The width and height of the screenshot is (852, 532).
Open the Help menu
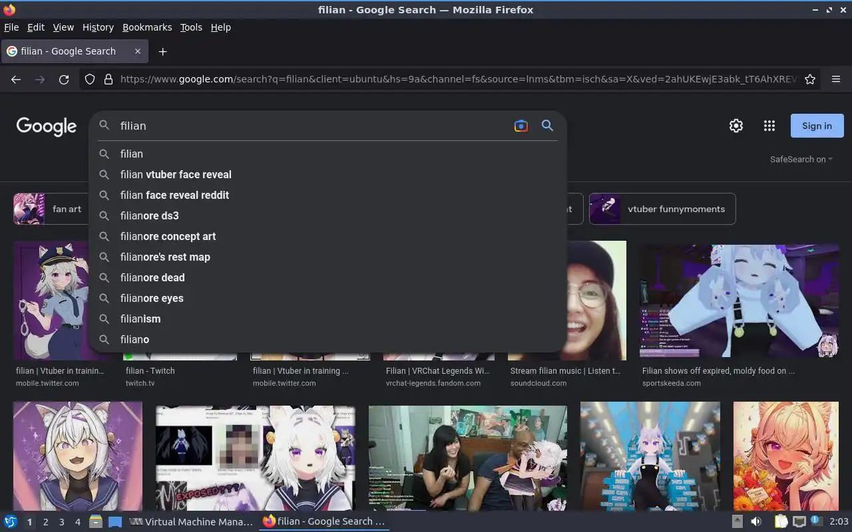pyautogui.click(x=221, y=27)
